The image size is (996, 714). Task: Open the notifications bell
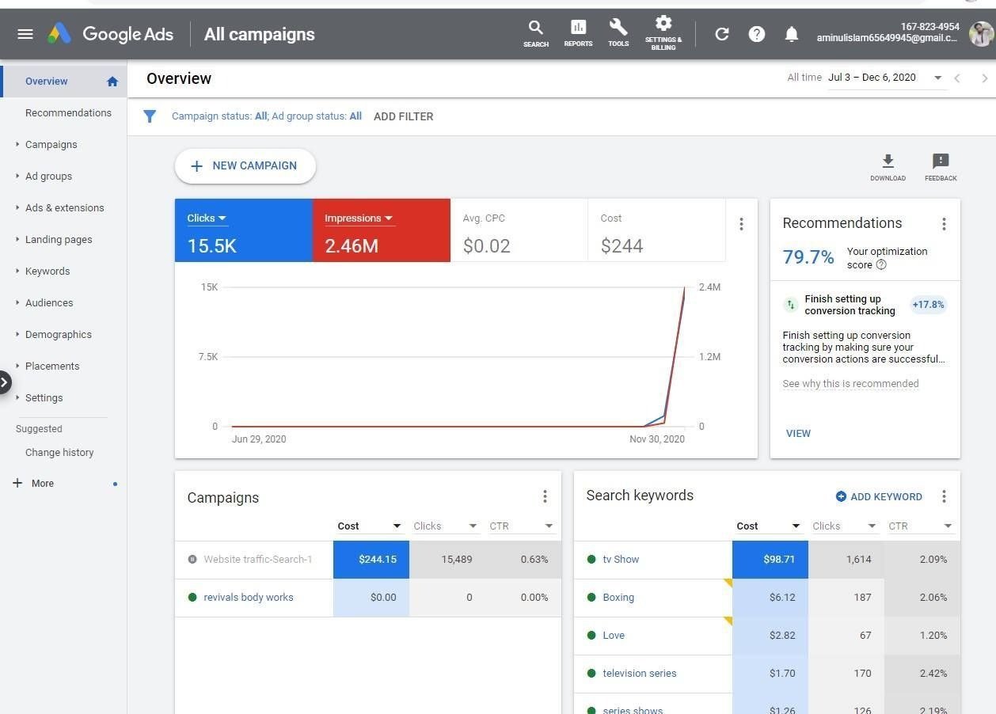point(791,34)
